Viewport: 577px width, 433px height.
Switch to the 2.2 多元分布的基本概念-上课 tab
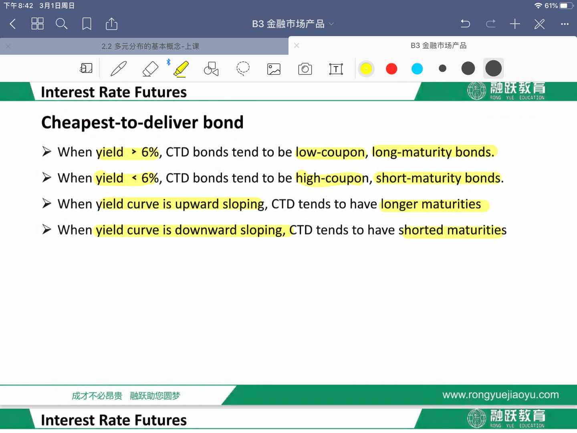point(150,46)
